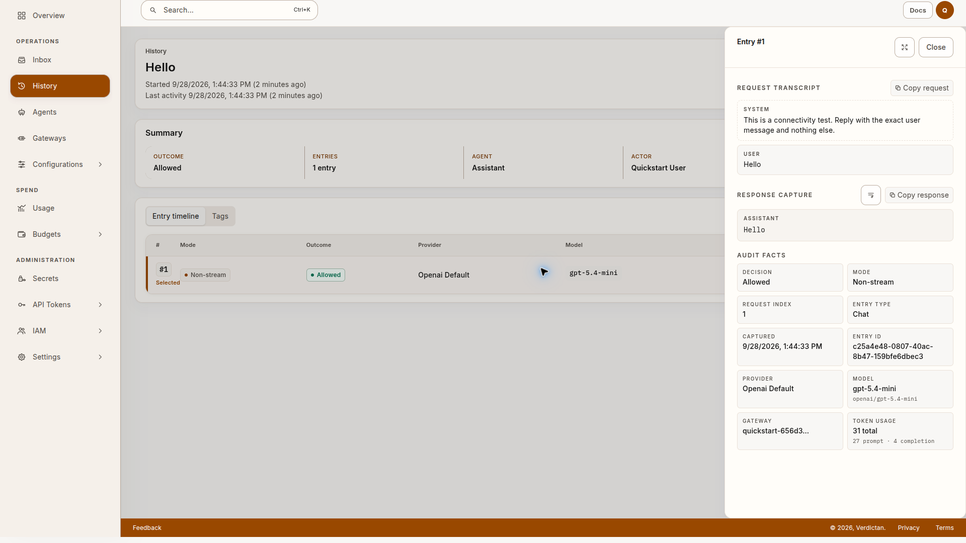Click the History clock icon
The image size is (966, 543).
coord(22,86)
